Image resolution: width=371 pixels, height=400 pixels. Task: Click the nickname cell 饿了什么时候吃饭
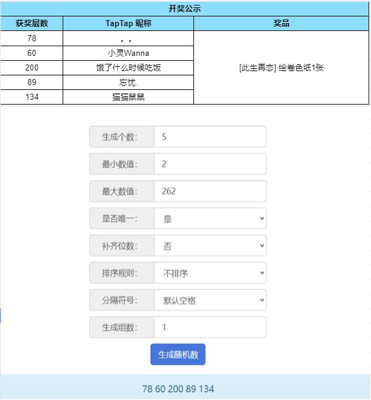pos(128,67)
